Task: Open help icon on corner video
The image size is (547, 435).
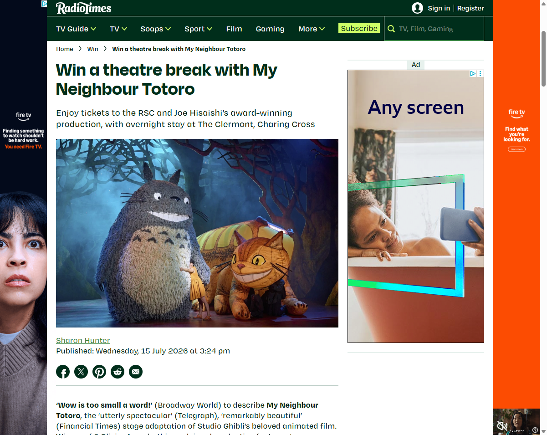Action: click(x=535, y=430)
